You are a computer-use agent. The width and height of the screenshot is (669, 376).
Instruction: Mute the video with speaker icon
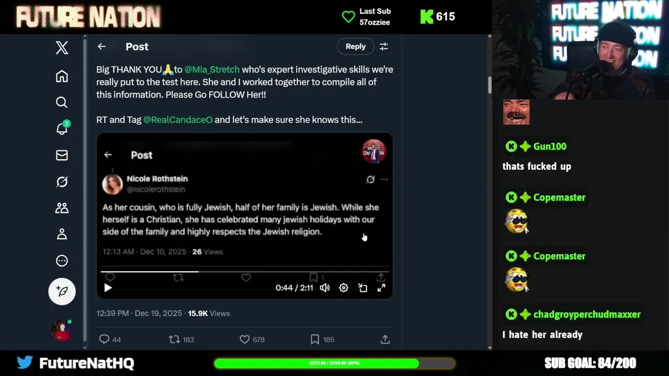point(325,288)
